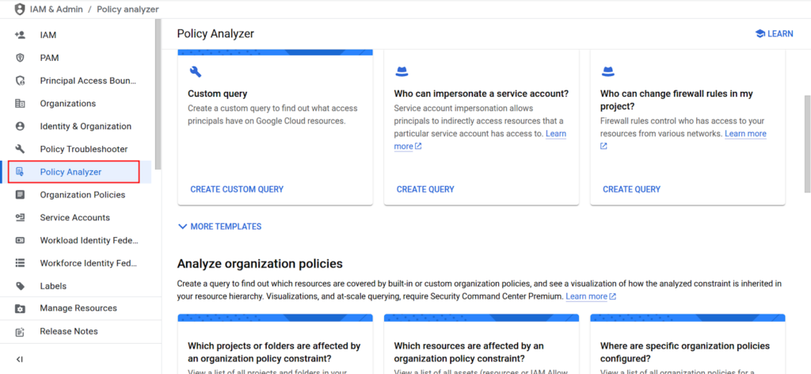
Task: Open Manage Resources
Action: (78, 308)
